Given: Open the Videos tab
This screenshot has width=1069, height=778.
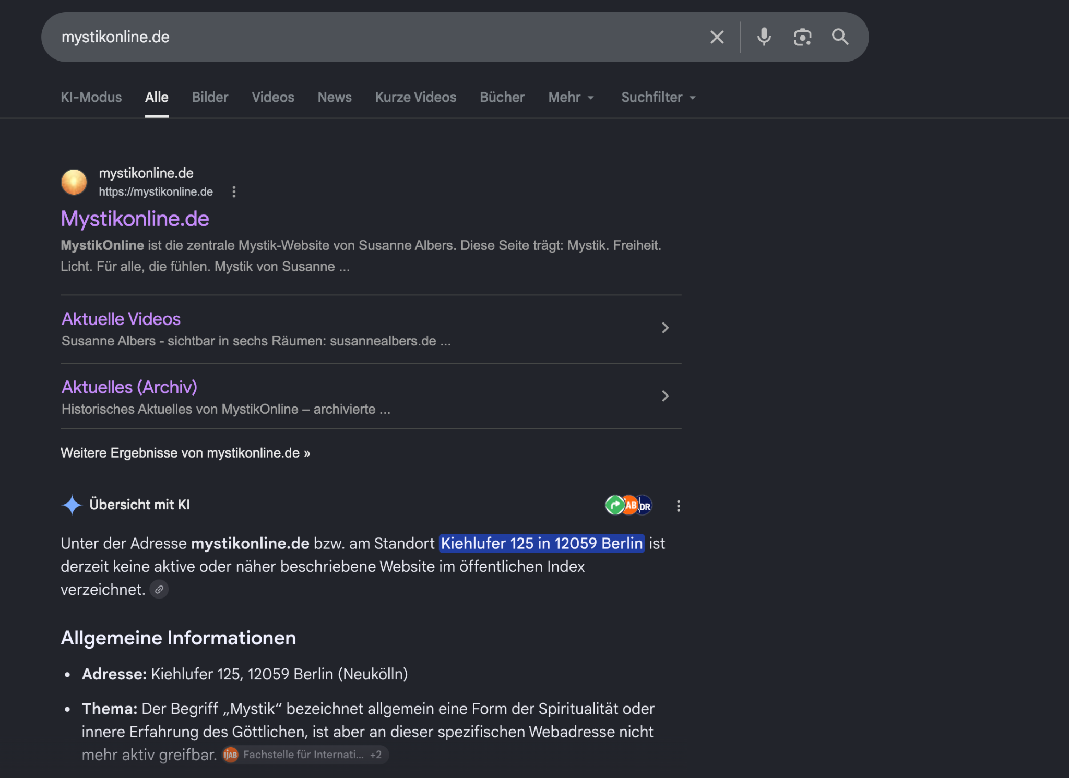Looking at the screenshot, I should click(273, 97).
